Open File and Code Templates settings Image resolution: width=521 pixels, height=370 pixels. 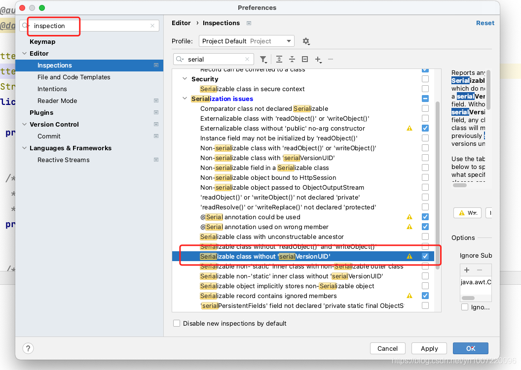[x=74, y=77]
